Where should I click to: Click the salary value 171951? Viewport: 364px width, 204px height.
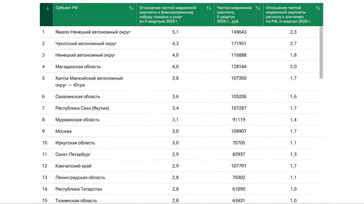pyautogui.click(x=239, y=44)
